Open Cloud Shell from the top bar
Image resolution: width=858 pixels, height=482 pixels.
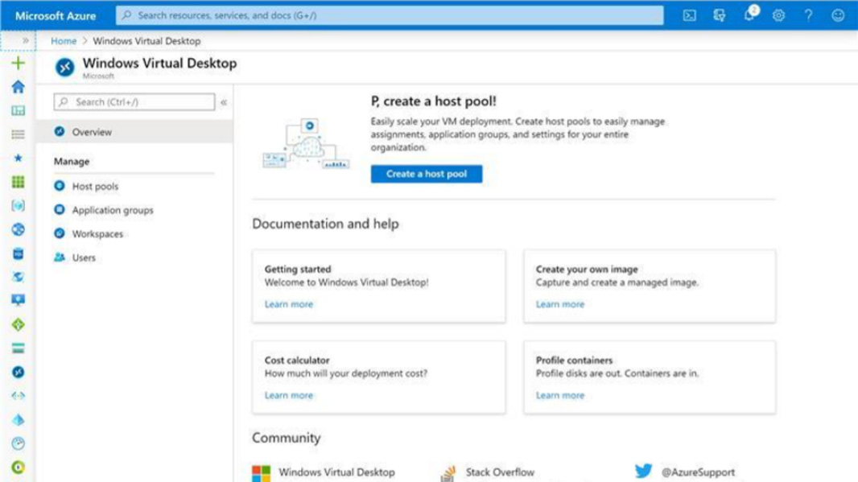(690, 15)
